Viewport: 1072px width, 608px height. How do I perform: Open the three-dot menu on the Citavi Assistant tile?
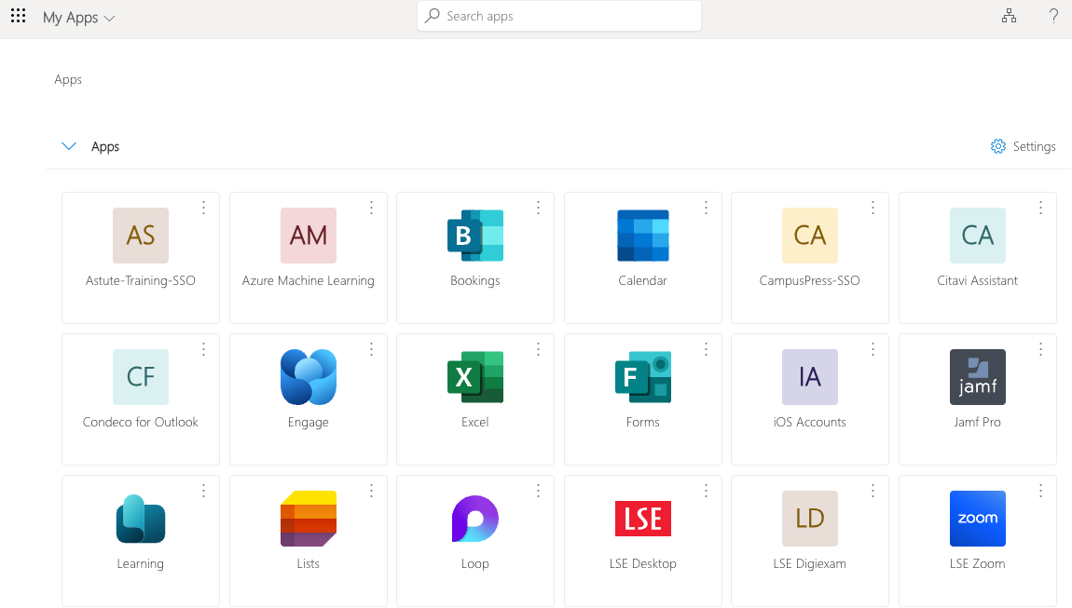[x=1040, y=208]
